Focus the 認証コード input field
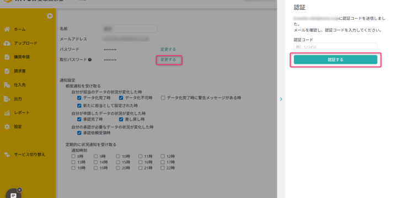 [335, 47]
